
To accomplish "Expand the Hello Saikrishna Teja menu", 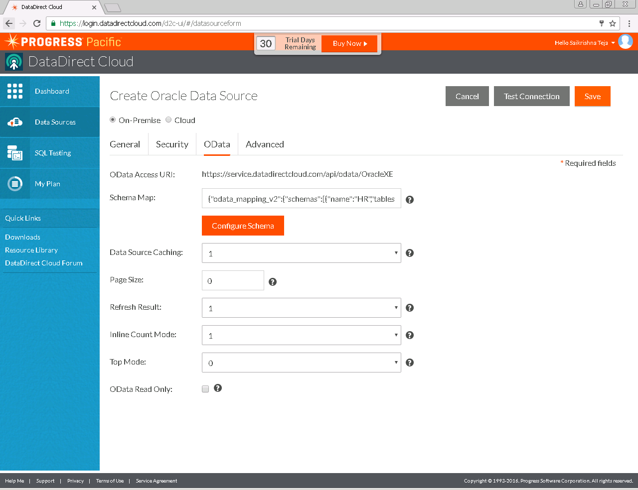I will point(585,43).
